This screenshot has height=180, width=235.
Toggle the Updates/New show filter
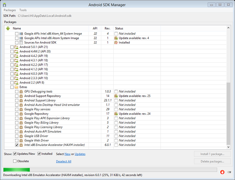point(15,154)
